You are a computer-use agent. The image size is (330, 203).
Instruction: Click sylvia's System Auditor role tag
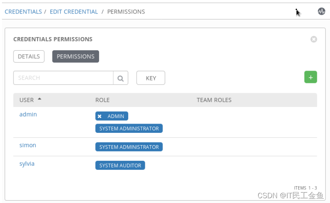[120, 166]
